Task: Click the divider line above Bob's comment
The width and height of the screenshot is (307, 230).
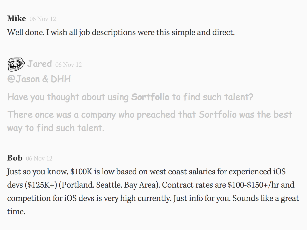Action: (x=154, y=146)
